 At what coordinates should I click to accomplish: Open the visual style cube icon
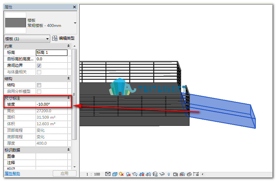115,174
